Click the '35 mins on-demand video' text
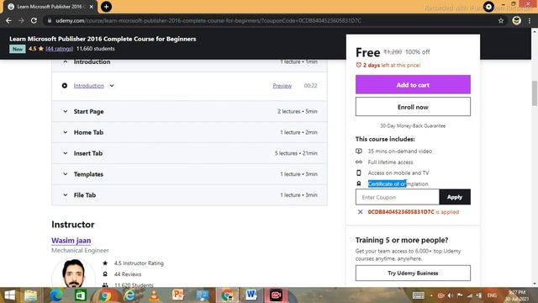 400,151
